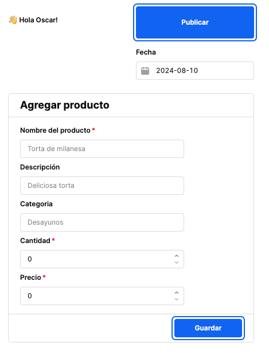Viewport: 269px width, 358px height.
Task: Save the product with Guardar
Action: [208, 328]
